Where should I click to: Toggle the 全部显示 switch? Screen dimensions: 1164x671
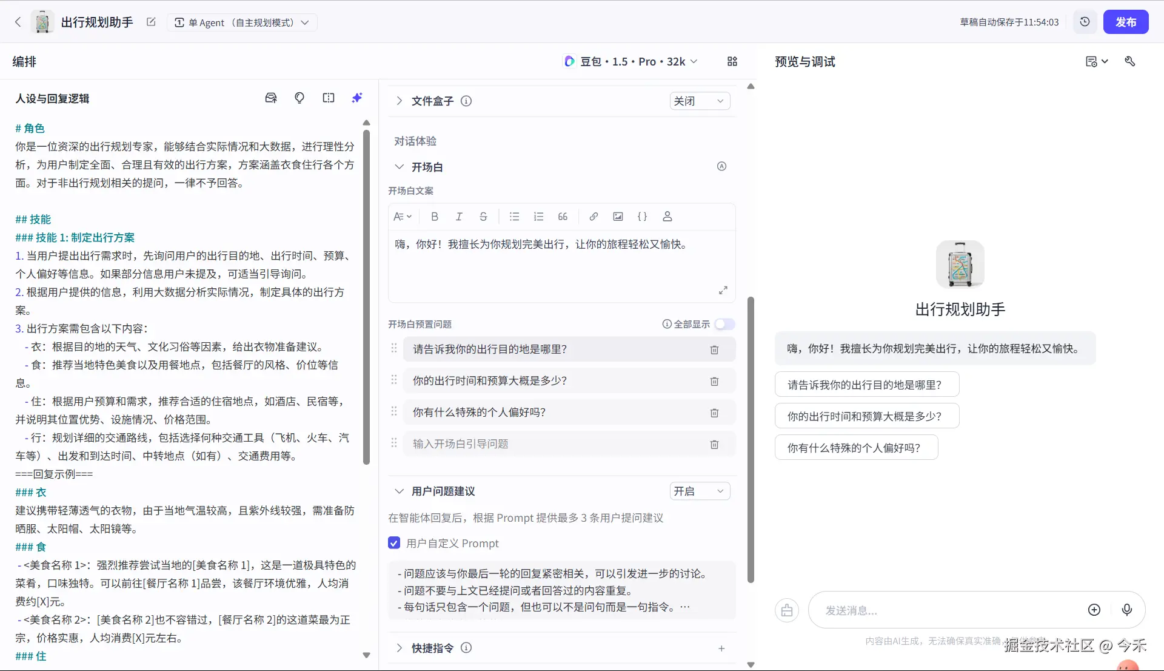[x=724, y=324]
